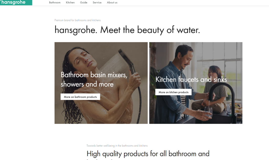Click the Kitchen faucets and sinks heading
The width and height of the screenshot is (269, 160).
[x=191, y=80]
